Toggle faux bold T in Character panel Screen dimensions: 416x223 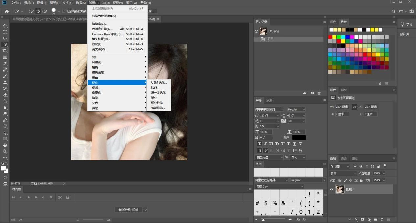tap(259, 144)
